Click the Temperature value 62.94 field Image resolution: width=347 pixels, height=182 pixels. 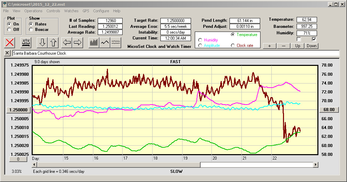[x=307, y=20]
